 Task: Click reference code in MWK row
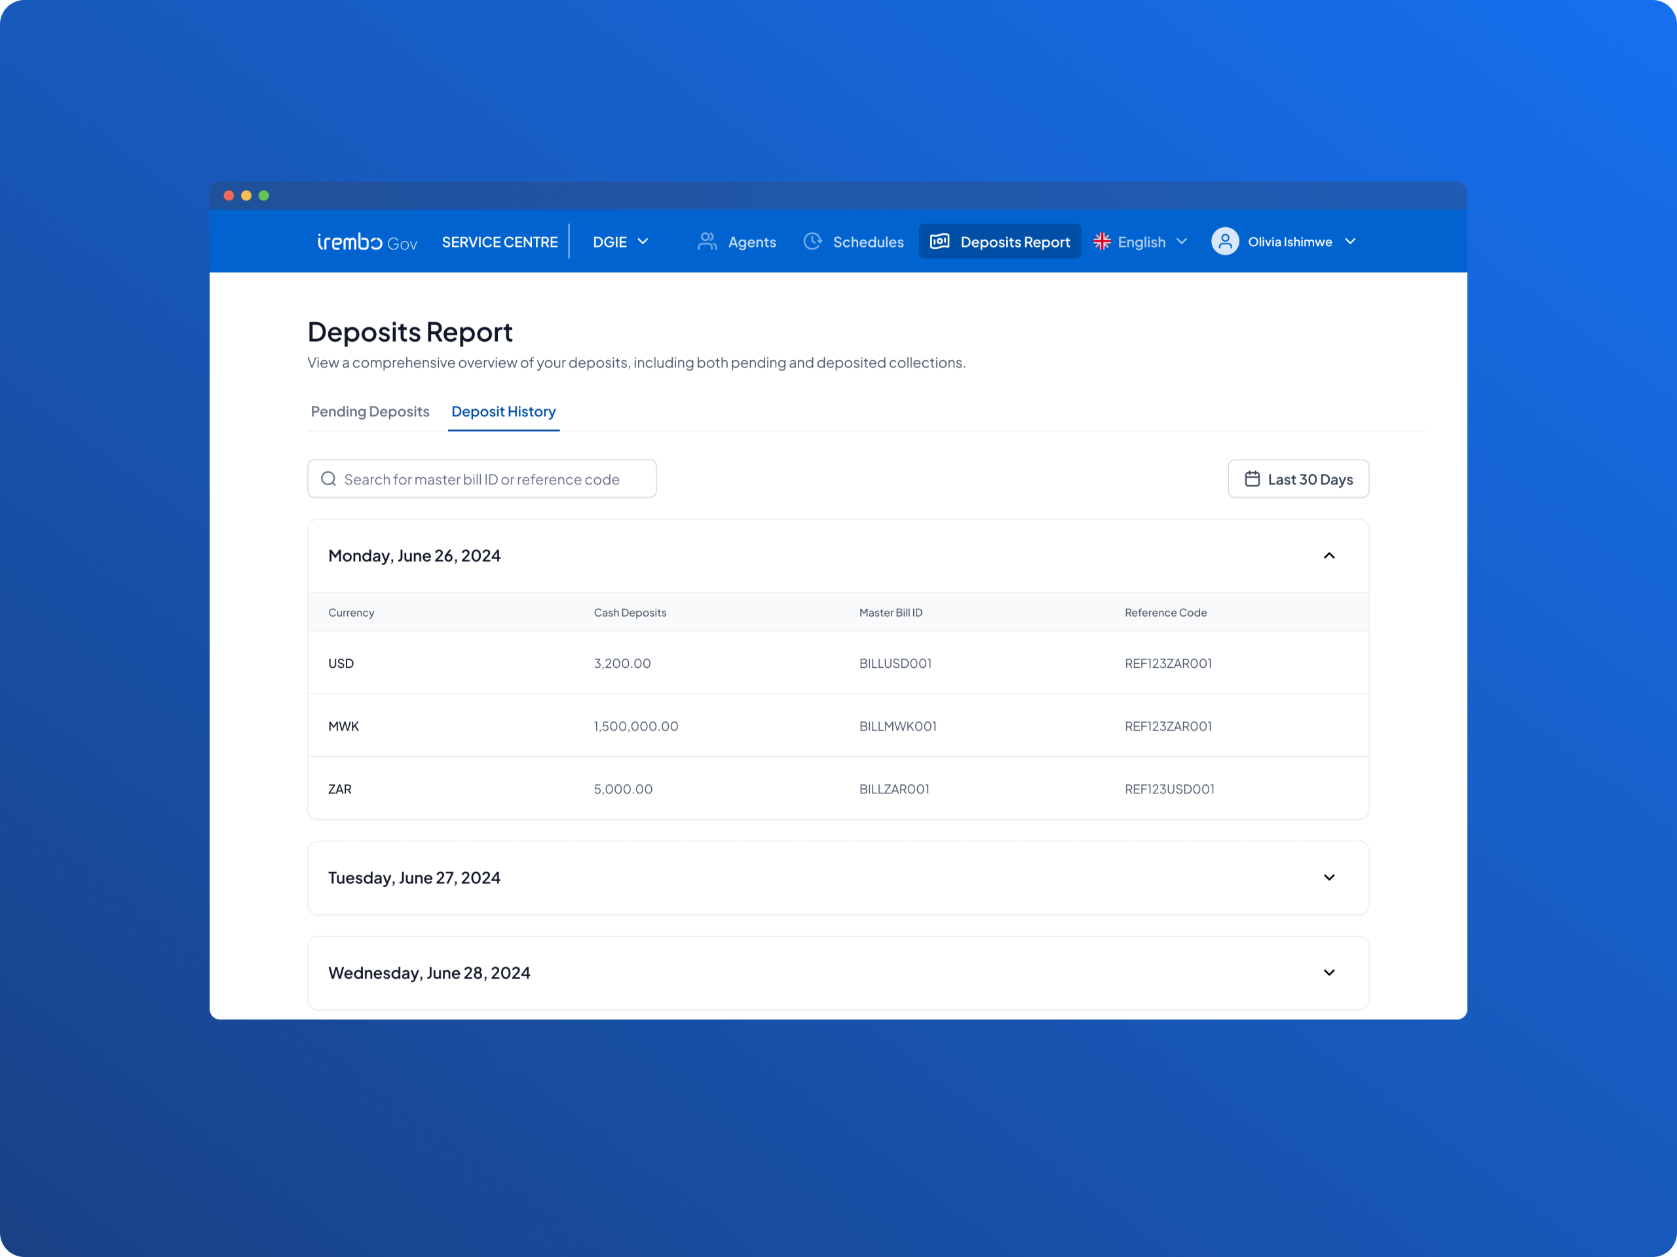[1168, 726]
